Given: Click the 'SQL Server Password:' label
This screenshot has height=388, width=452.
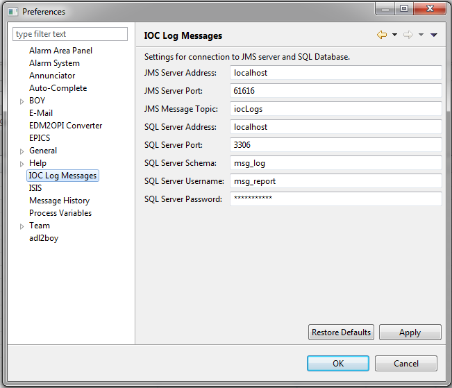Looking at the screenshot, I should coord(183,199).
